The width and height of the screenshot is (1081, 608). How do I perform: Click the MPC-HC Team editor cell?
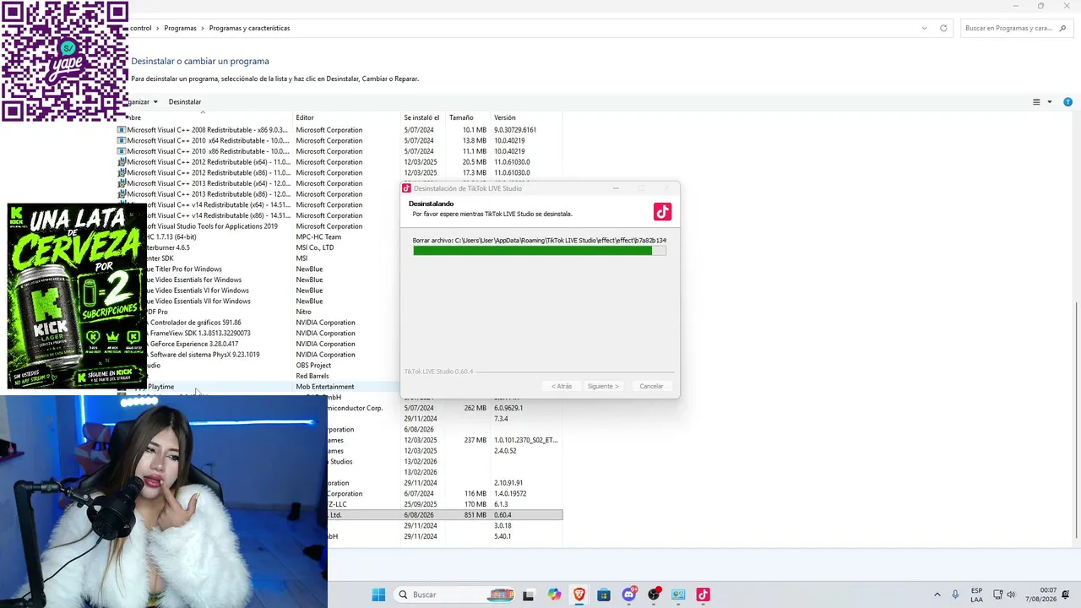tap(318, 237)
